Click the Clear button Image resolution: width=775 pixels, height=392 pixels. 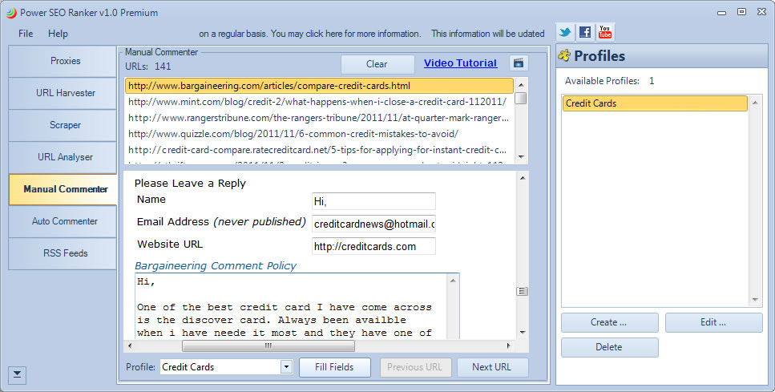click(377, 64)
